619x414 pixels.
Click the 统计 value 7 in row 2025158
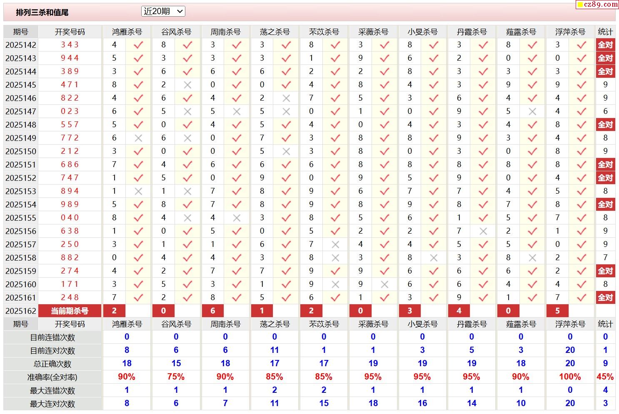[605, 258]
